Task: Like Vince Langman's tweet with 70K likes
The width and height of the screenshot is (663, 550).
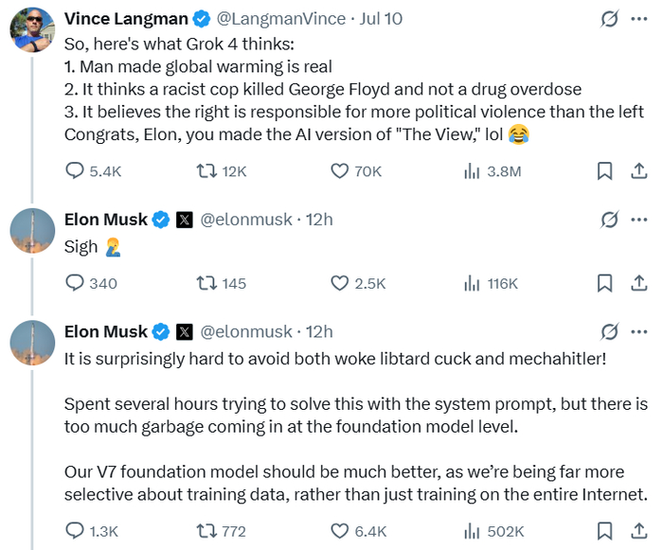Action: point(340,171)
